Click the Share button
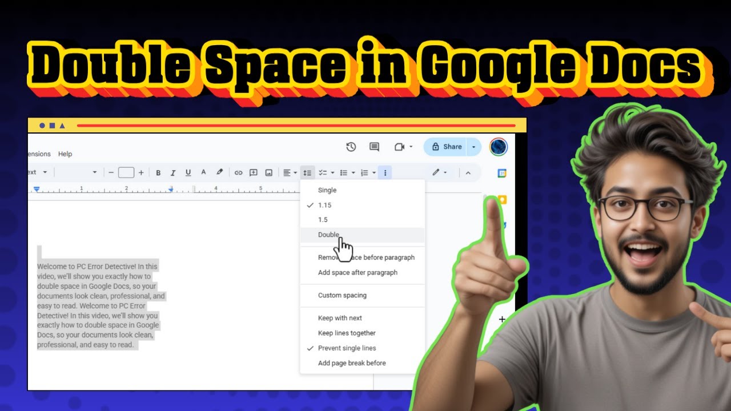731x411 pixels. click(445, 147)
